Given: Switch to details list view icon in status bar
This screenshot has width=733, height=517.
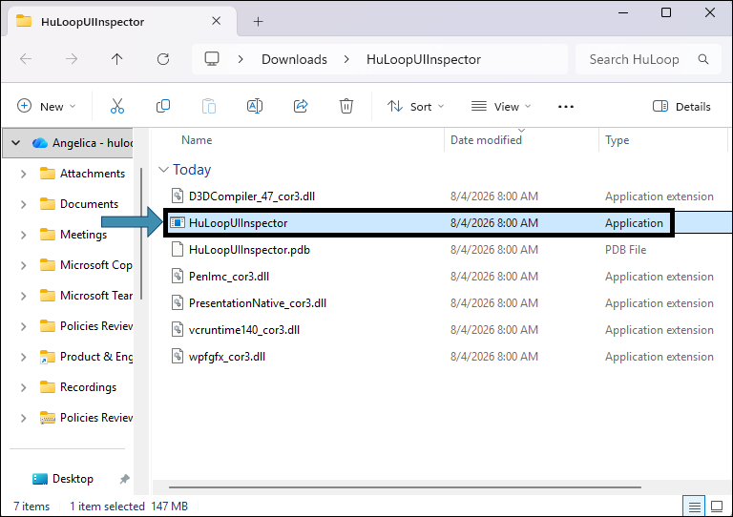Looking at the screenshot, I should click(694, 507).
